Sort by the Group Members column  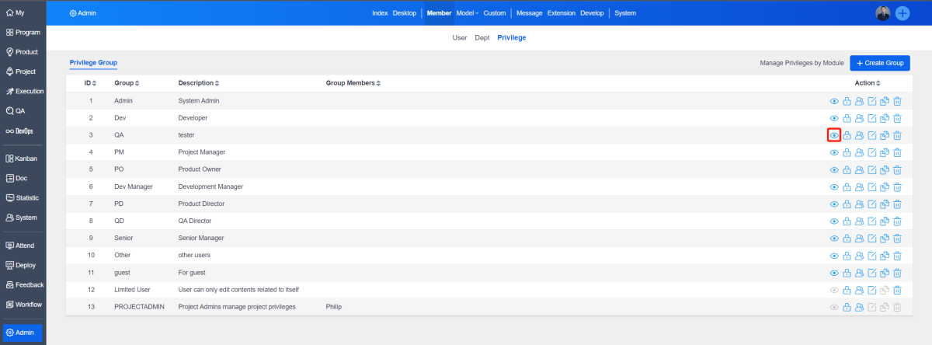click(353, 83)
